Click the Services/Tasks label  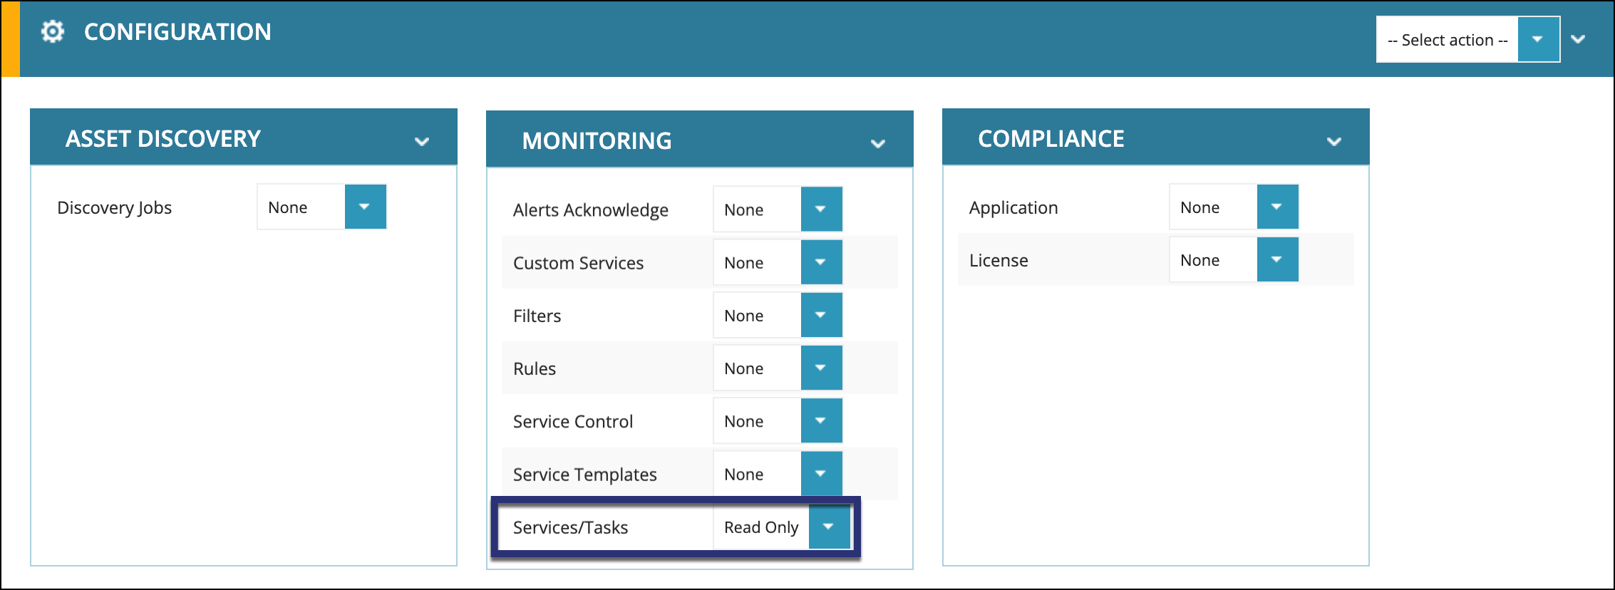570,527
